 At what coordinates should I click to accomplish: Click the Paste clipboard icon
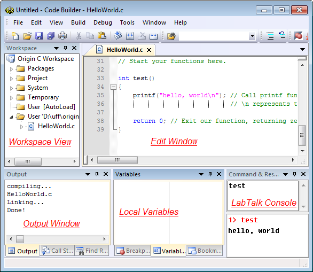(102, 36)
